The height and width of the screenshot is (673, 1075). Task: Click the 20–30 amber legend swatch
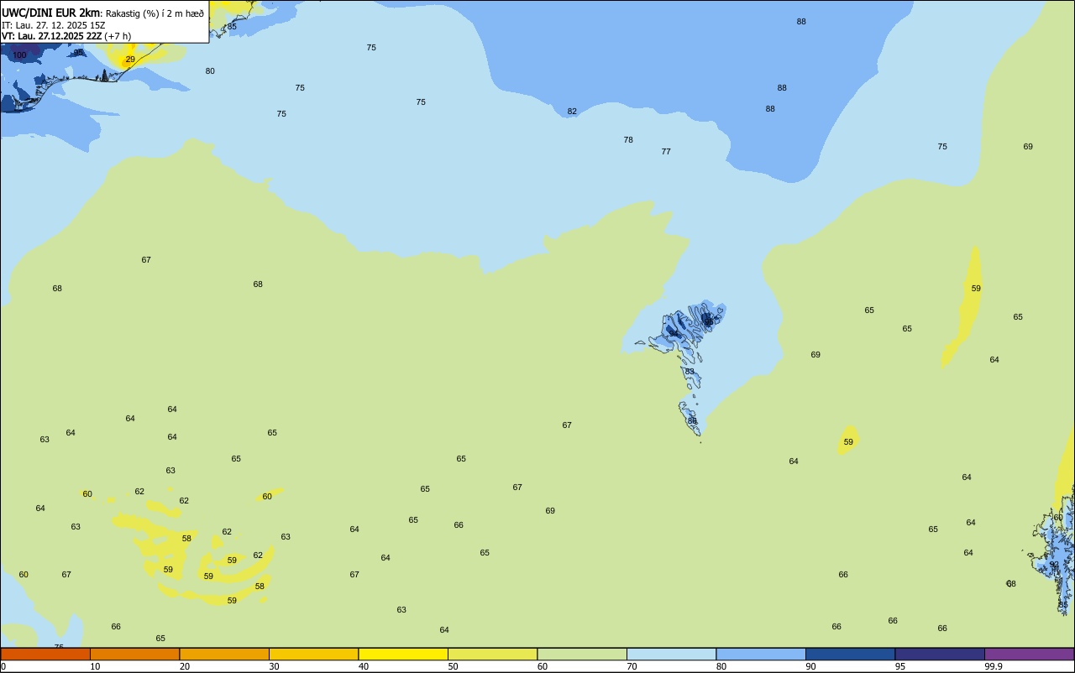tap(224, 654)
